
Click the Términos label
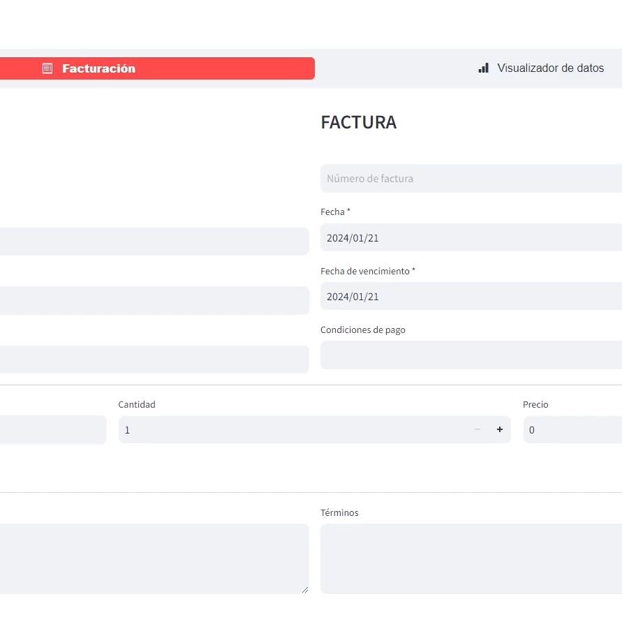339,512
